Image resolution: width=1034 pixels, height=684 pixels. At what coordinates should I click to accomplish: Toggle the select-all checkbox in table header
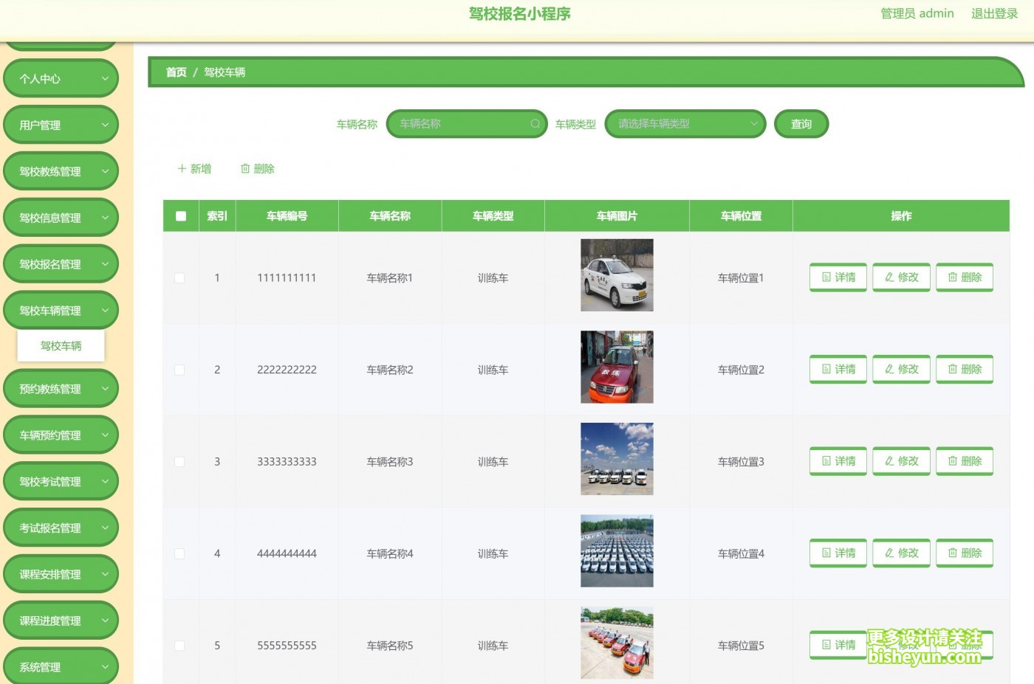pos(181,216)
